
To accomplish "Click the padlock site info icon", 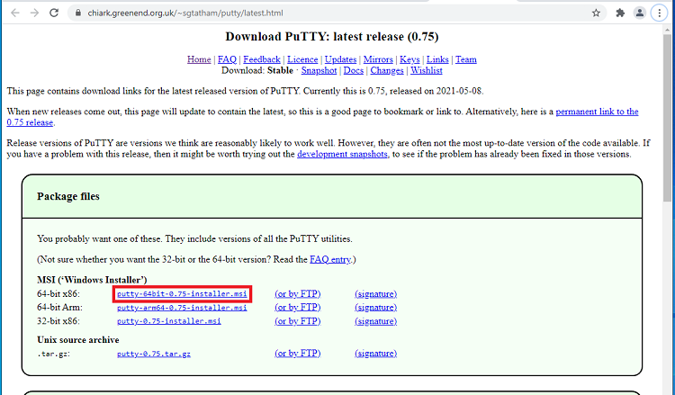I will (78, 13).
